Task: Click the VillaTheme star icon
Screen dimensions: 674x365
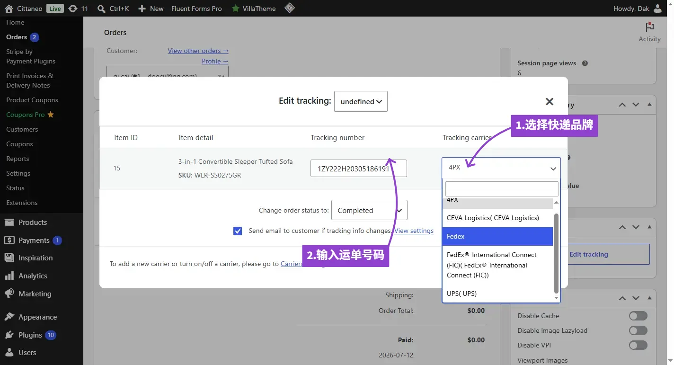Action: click(x=235, y=9)
